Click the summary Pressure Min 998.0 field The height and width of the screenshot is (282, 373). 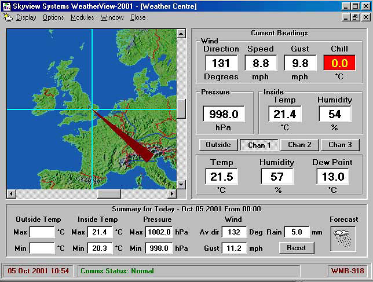pyautogui.click(x=159, y=248)
